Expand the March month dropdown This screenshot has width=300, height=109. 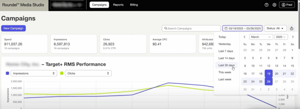[x=261, y=37]
